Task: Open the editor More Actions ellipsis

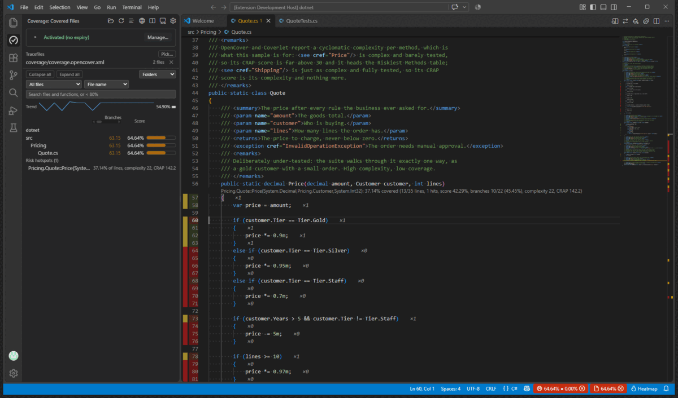Action: click(667, 21)
